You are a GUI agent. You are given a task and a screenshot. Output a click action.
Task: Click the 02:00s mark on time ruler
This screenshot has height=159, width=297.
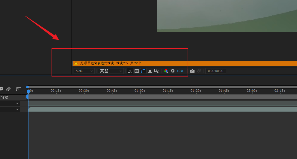point(252,91)
